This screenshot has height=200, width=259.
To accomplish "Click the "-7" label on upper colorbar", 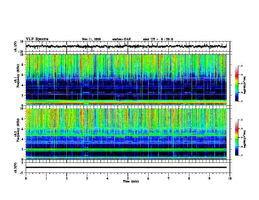I will pyautogui.click(x=241, y=101).
